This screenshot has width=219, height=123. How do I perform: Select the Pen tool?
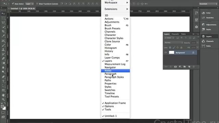click(3, 77)
